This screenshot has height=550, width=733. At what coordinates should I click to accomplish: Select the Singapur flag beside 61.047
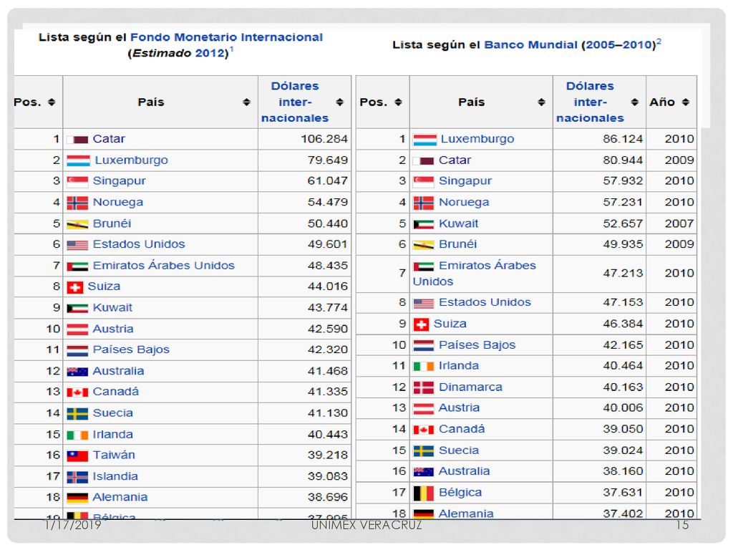[x=77, y=181]
